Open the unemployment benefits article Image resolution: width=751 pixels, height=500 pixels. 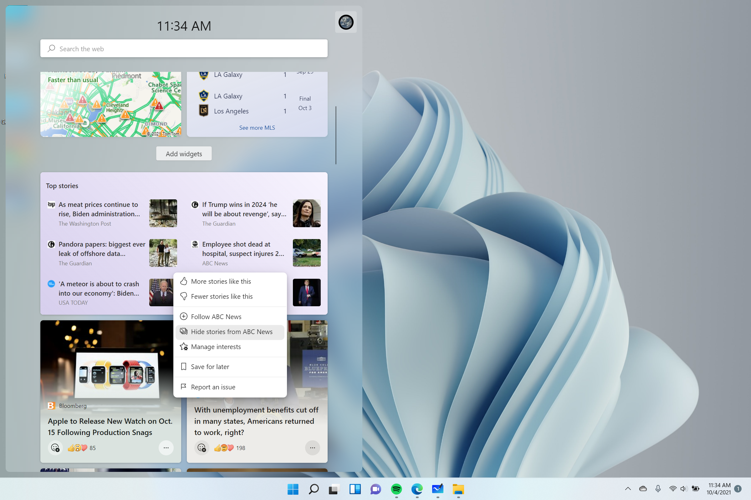pos(257,421)
